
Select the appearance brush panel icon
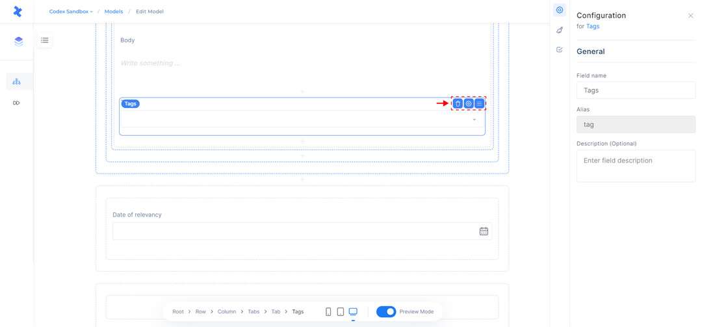click(559, 30)
